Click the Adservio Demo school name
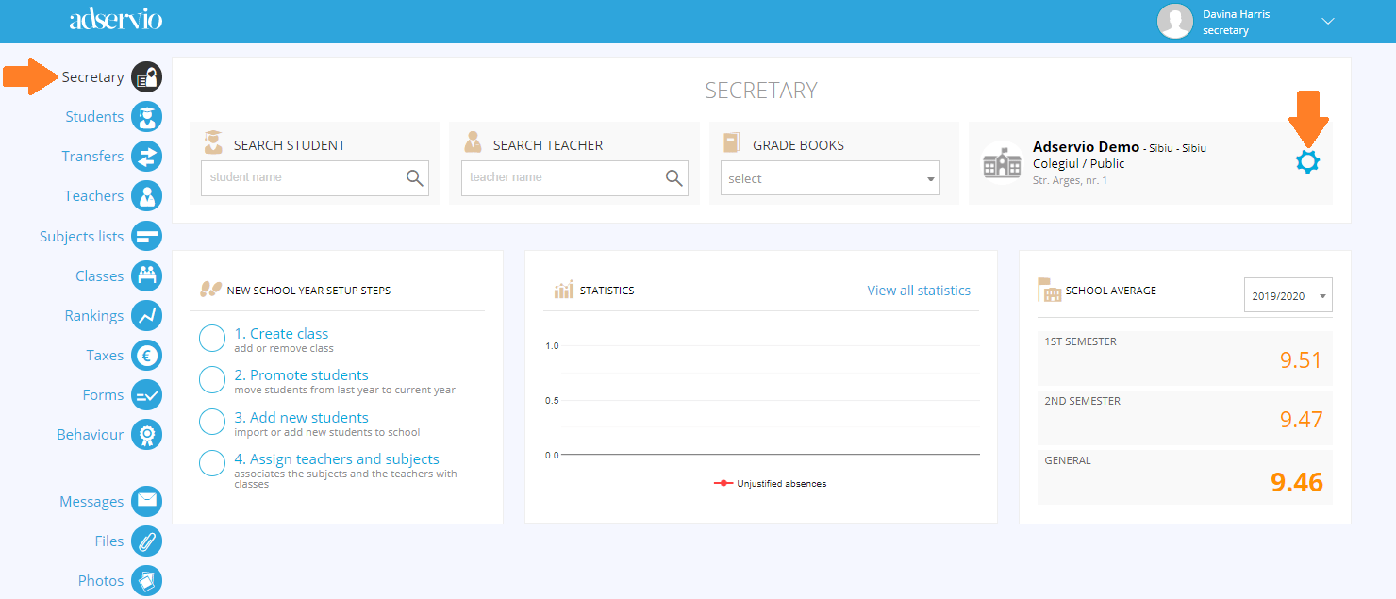This screenshot has width=1396, height=599. point(1086,147)
